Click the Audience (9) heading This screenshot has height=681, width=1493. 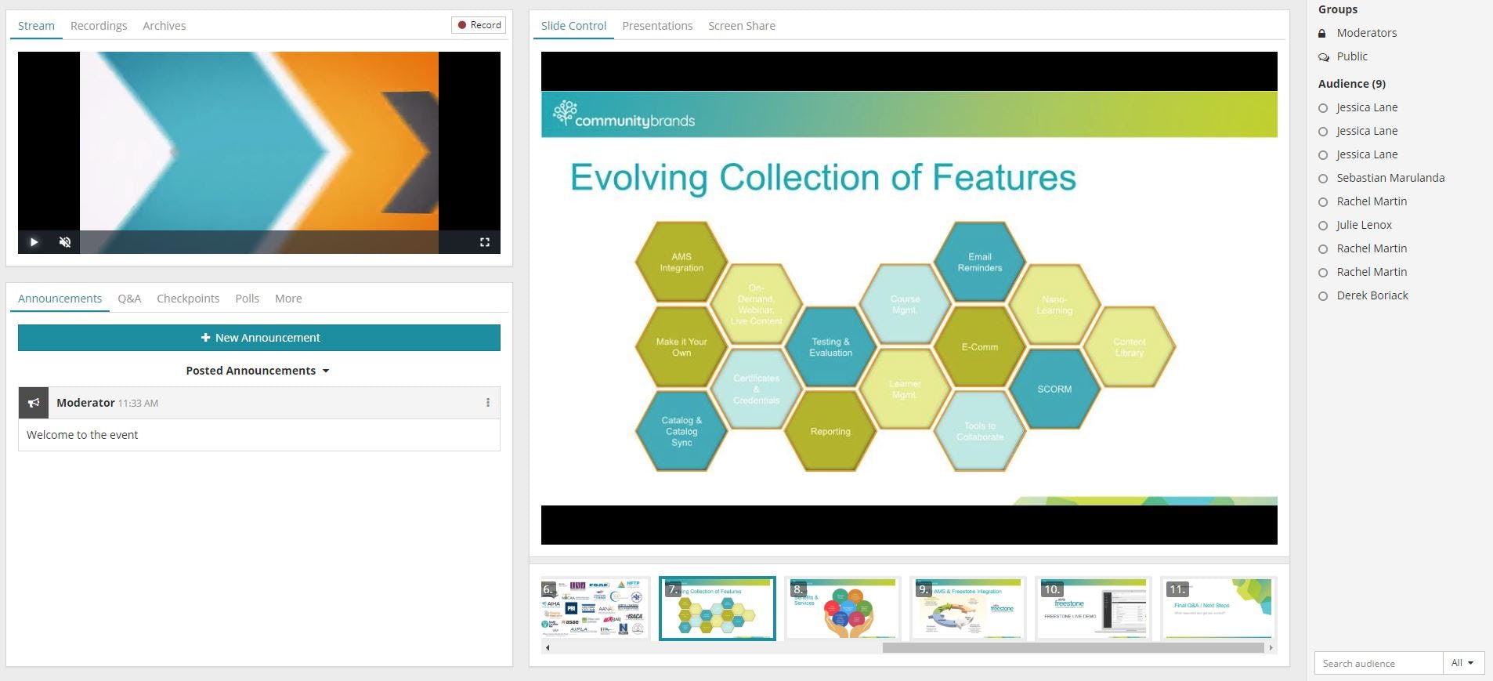point(1352,84)
